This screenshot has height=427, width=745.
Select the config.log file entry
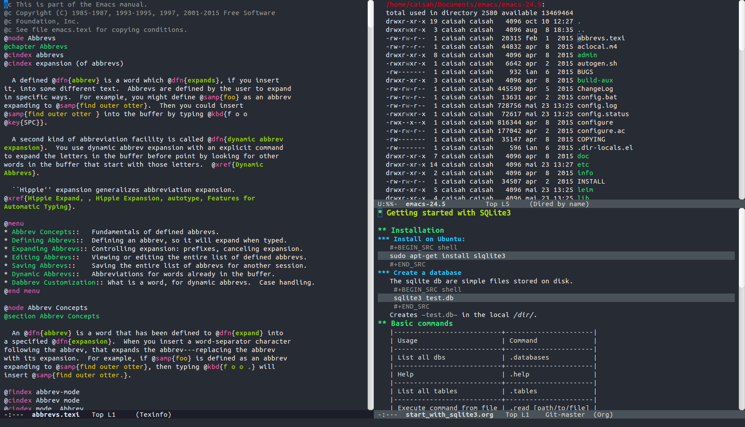[597, 106]
